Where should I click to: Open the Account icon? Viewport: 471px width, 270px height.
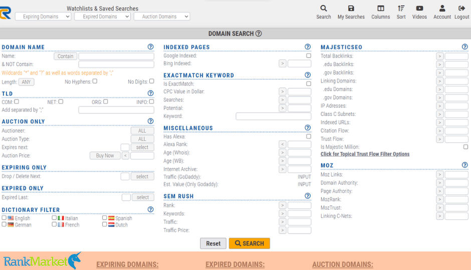tap(442, 8)
